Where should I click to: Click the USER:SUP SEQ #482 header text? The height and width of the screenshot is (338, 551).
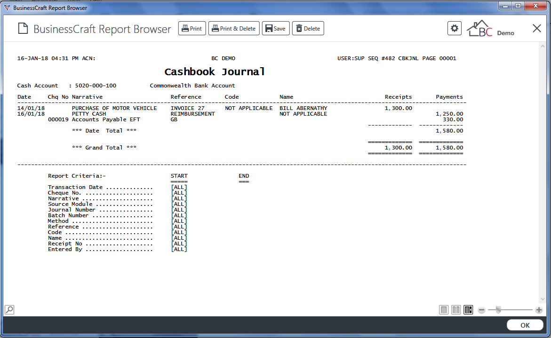[366, 58]
